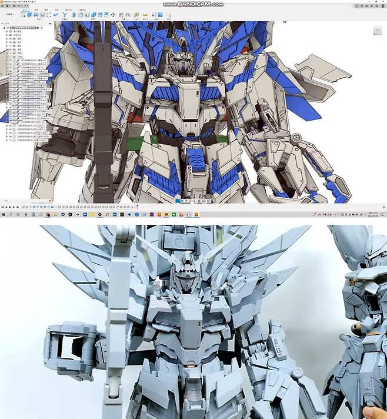Collapse the Browser panel header arrow
Image resolution: width=387 pixels, height=419 pixels.
(2, 24)
